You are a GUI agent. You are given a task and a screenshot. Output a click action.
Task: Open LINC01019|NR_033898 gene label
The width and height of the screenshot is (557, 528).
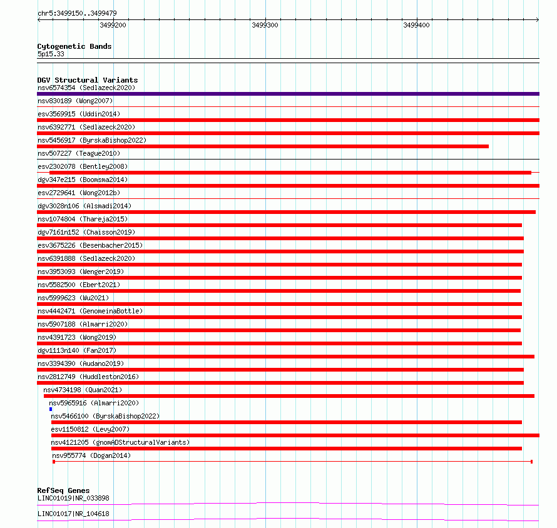click(73, 498)
